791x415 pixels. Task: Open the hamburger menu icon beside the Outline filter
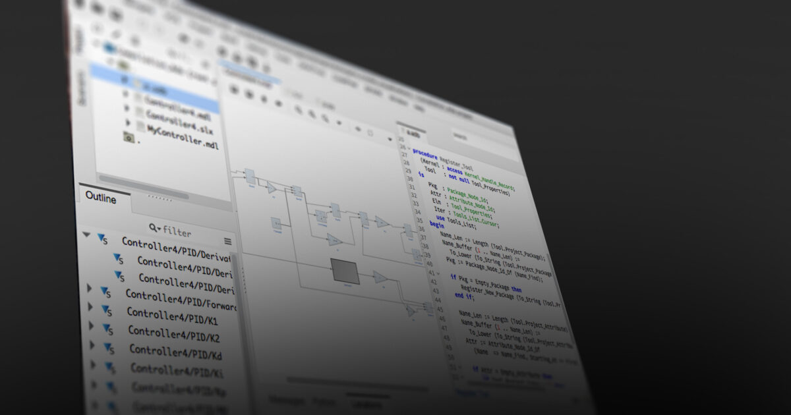(227, 239)
